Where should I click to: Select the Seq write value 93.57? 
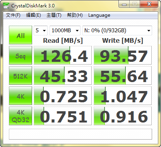(x=123, y=55)
